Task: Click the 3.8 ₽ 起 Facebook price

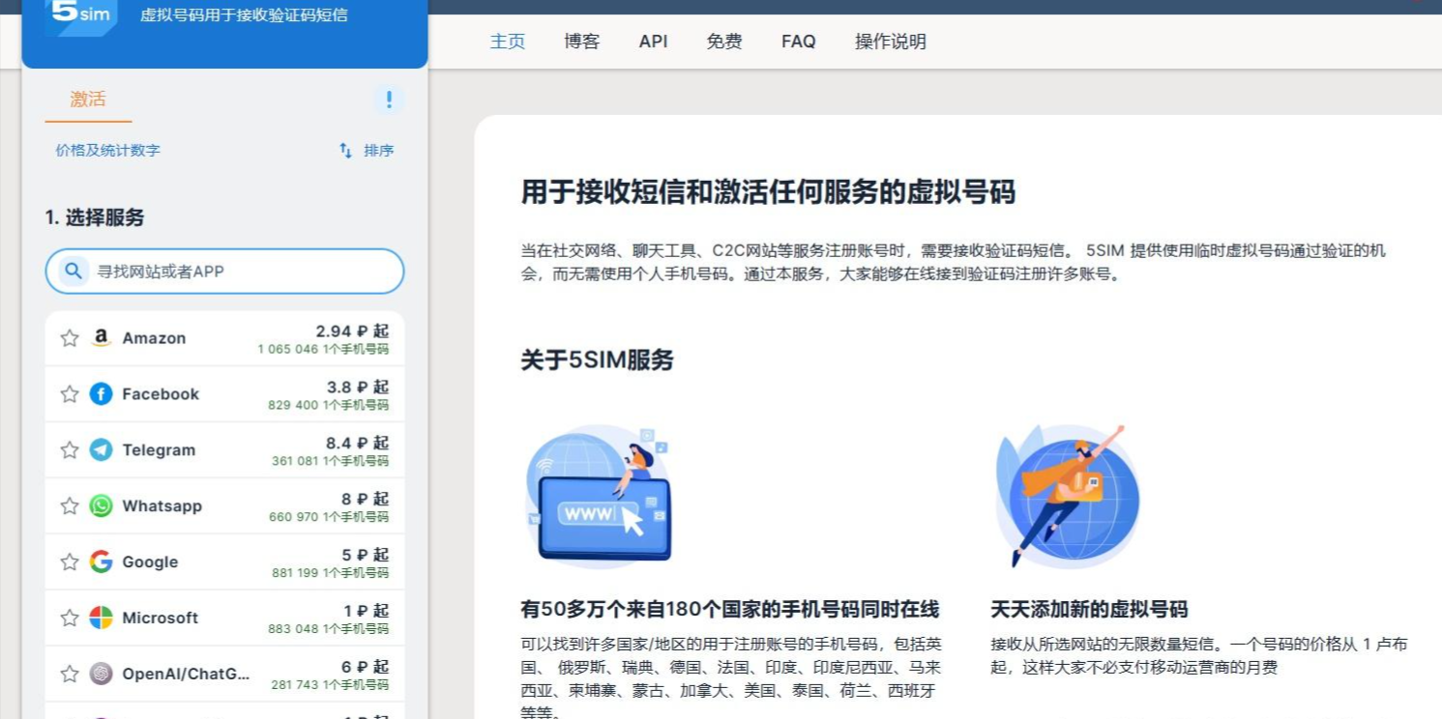Action: click(x=358, y=388)
